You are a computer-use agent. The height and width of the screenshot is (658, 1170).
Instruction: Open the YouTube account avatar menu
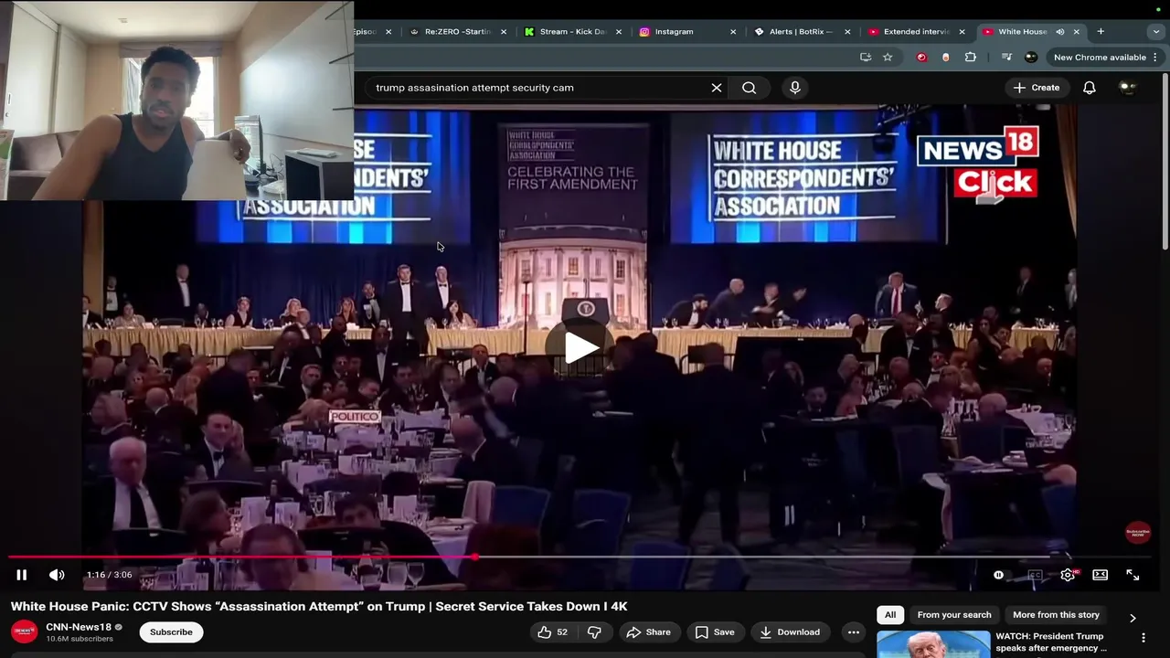[1128, 88]
